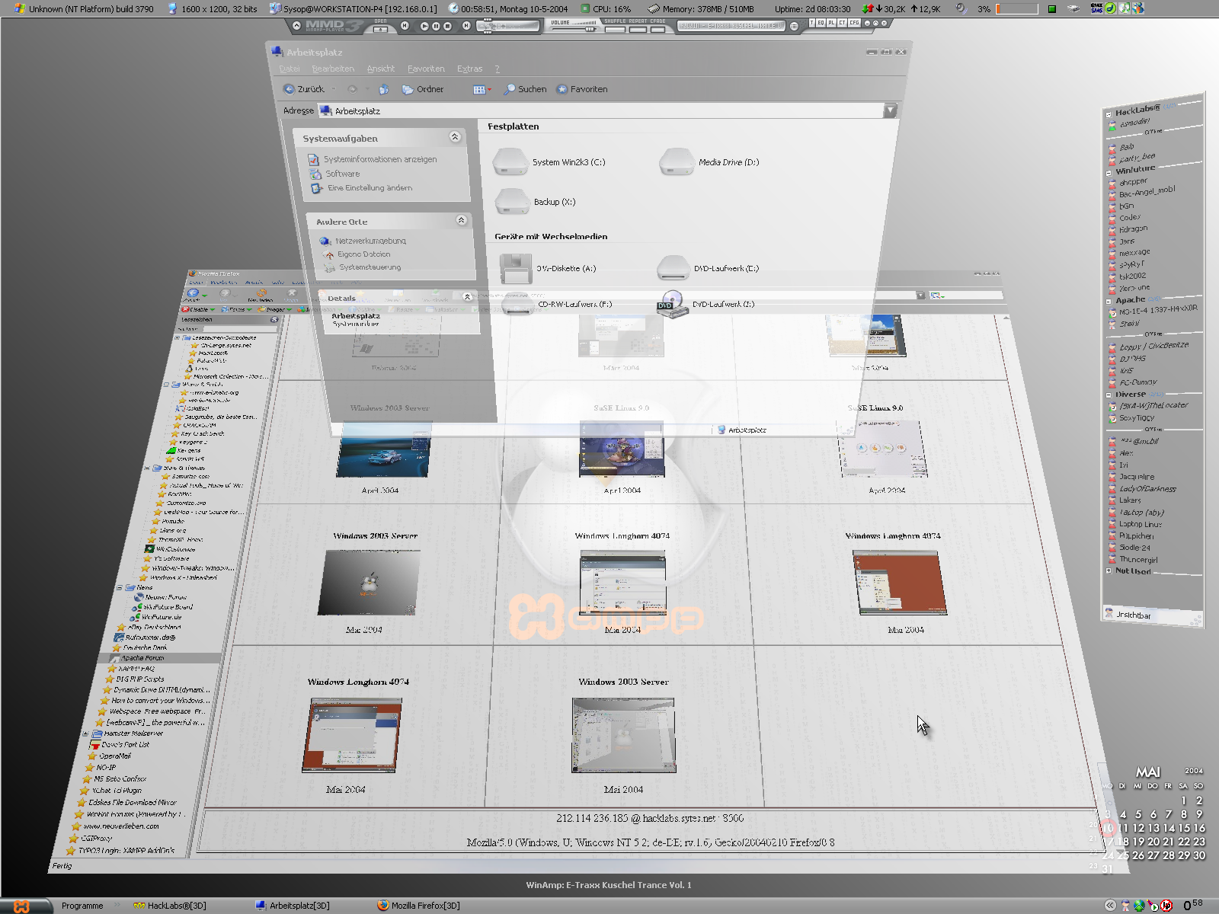Open the Ansicht menu

coord(380,69)
